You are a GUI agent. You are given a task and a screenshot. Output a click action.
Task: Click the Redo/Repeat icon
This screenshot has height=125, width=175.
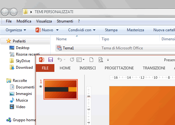click(72, 60)
